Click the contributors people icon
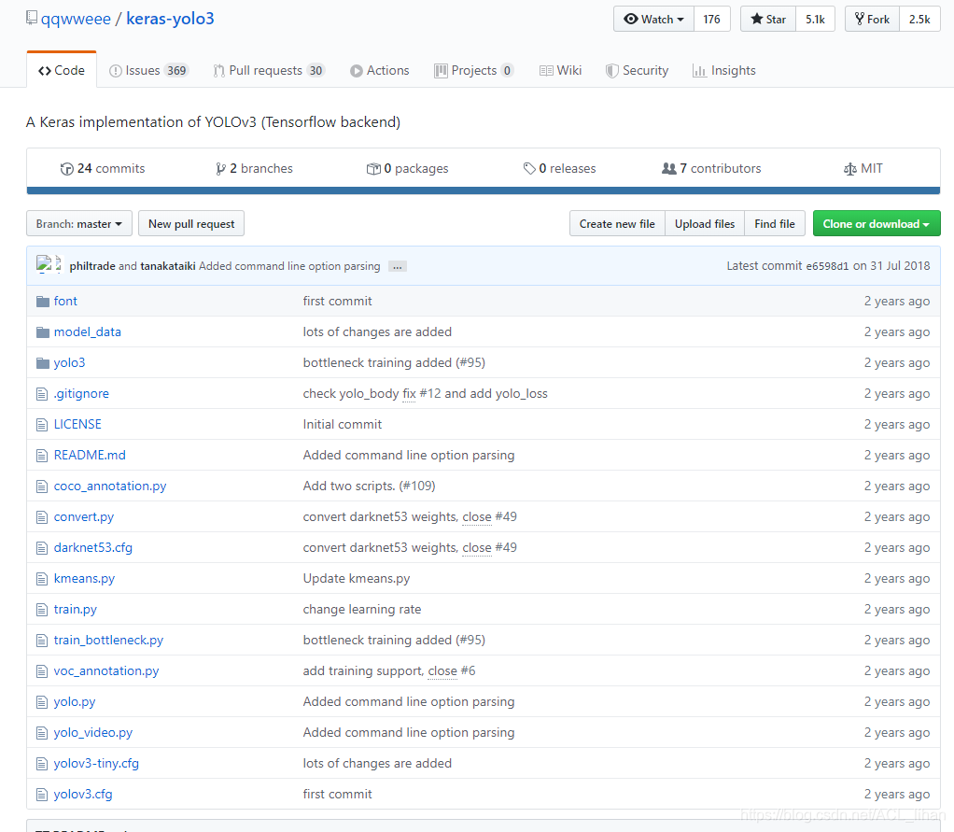 pyautogui.click(x=669, y=169)
